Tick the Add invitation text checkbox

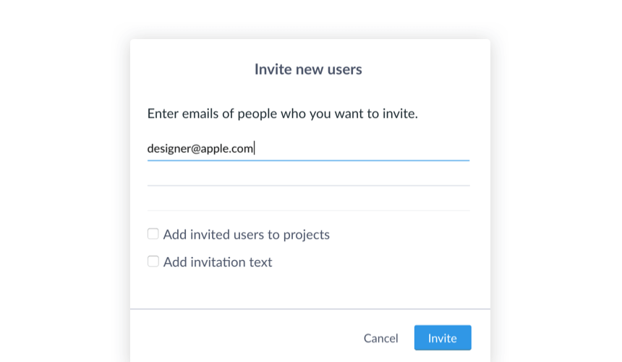(153, 261)
